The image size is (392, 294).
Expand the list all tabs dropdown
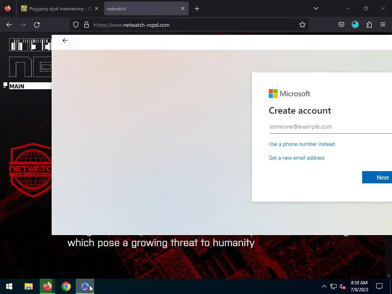(316, 8)
